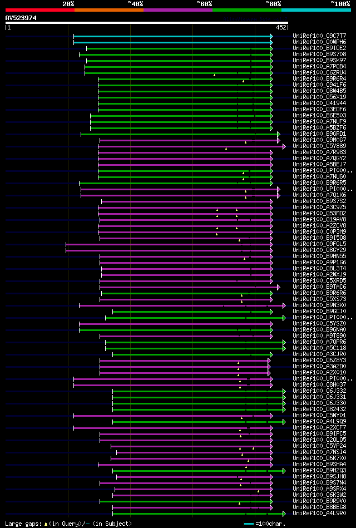
Task: Click the UniRef100_B9H2Q3 label
Action: pyautogui.click(x=319, y=471)
